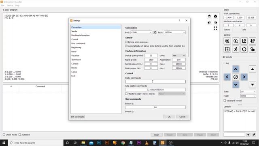Image resolution: width=259 pixels, height=146 pixels.
Task: Open the Service menu
Action: [x=10, y=5]
